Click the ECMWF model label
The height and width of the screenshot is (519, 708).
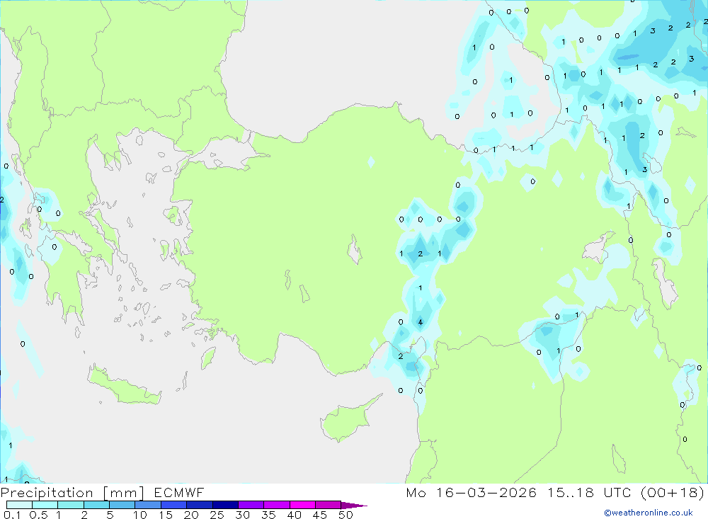tap(179, 492)
